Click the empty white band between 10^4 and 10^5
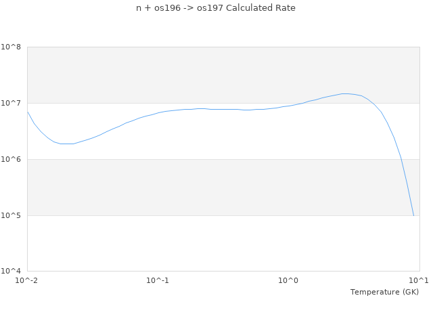Viewport: 433px width, 325px height. click(x=203, y=244)
